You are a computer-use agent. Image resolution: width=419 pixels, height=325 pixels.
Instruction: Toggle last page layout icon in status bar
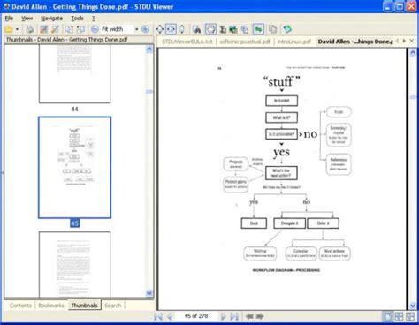(410, 316)
